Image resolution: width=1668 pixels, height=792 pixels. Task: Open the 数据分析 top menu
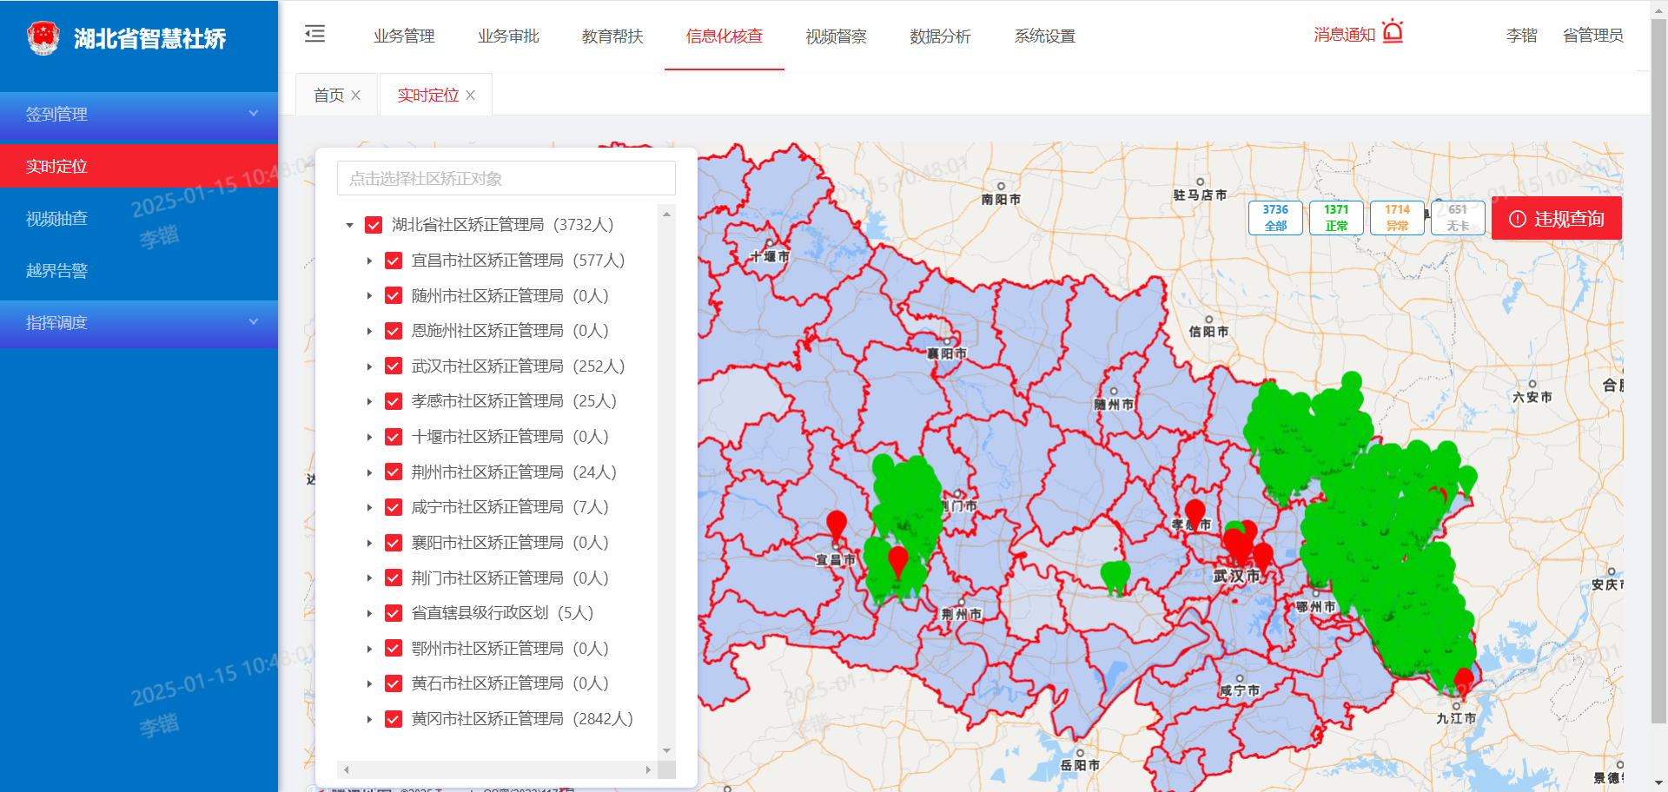940,36
